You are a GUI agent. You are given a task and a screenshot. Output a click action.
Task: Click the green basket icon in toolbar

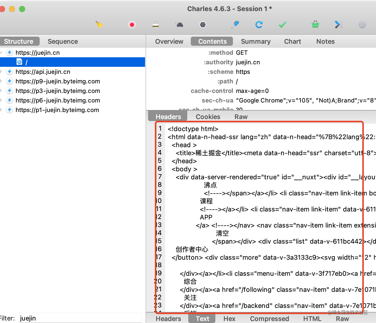click(x=315, y=24)
